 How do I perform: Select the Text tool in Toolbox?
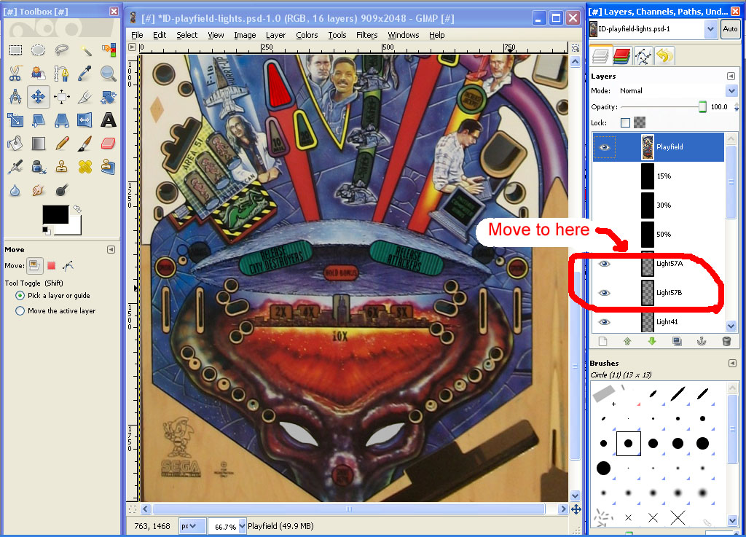pyautogui.click(x=108, y=119)
